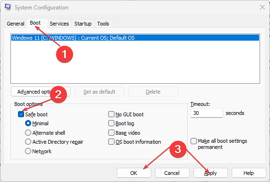Screen dimensions: 270x182
Task: Uncheck the Safe boot checkbox
Action: (x=21, y=114)
